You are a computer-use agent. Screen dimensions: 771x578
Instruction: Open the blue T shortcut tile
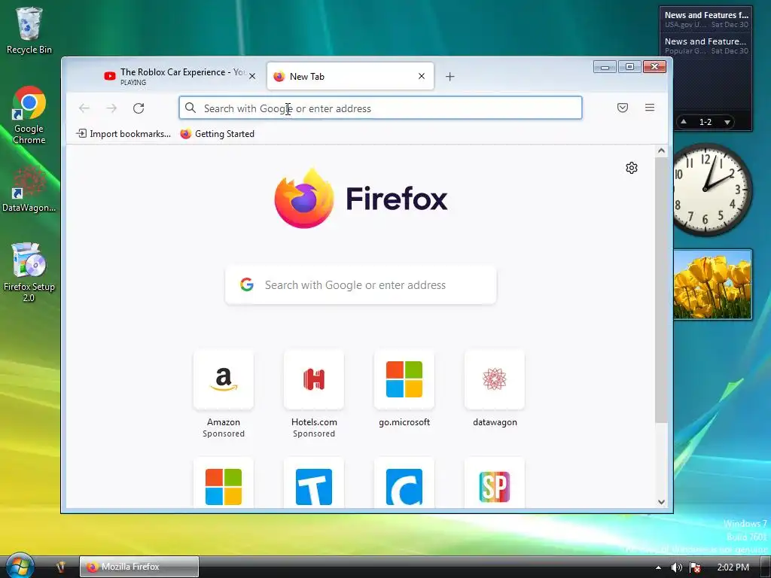(x=314, y=484)
